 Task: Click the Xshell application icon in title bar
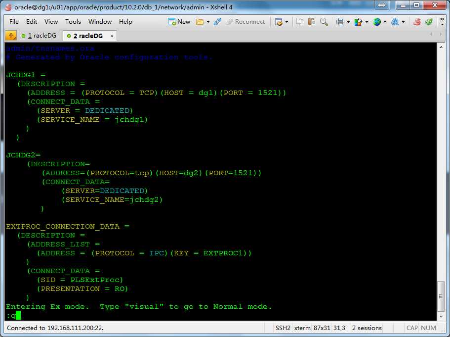click(x=8, y=7)
